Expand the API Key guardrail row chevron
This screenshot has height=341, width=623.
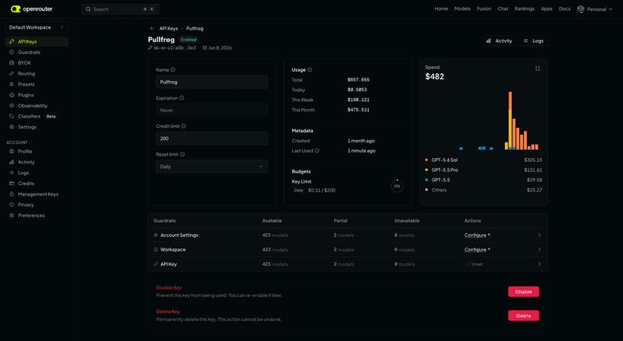point(539,264)
